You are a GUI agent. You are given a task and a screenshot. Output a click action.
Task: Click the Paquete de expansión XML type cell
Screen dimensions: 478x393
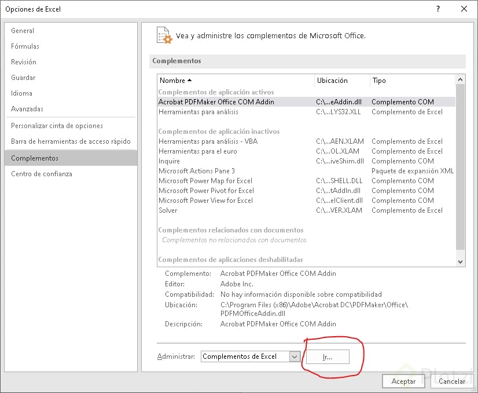413,170
